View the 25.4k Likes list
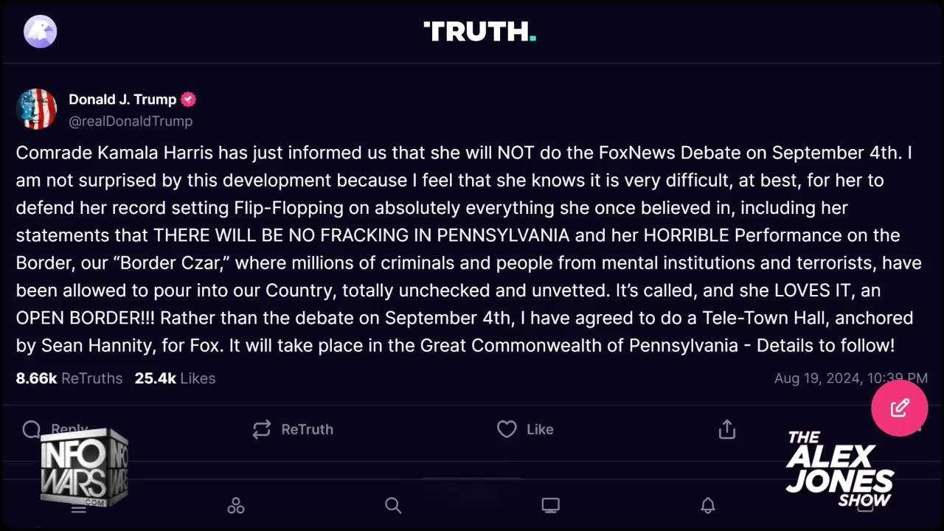The image size is (944, 531). (x=175, y=378)
